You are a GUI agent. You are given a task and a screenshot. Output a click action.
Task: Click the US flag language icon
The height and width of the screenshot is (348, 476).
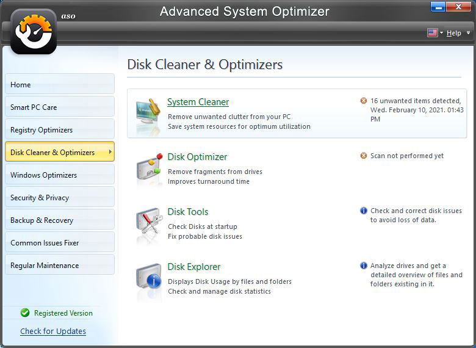point(432,33)
